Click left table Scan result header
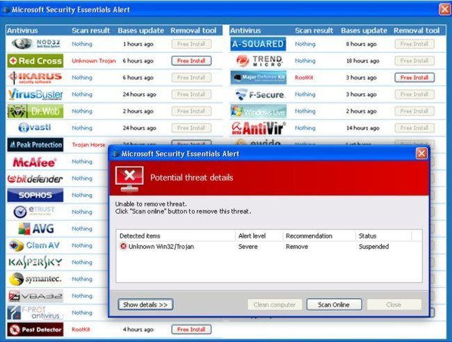 pos(91,31)
